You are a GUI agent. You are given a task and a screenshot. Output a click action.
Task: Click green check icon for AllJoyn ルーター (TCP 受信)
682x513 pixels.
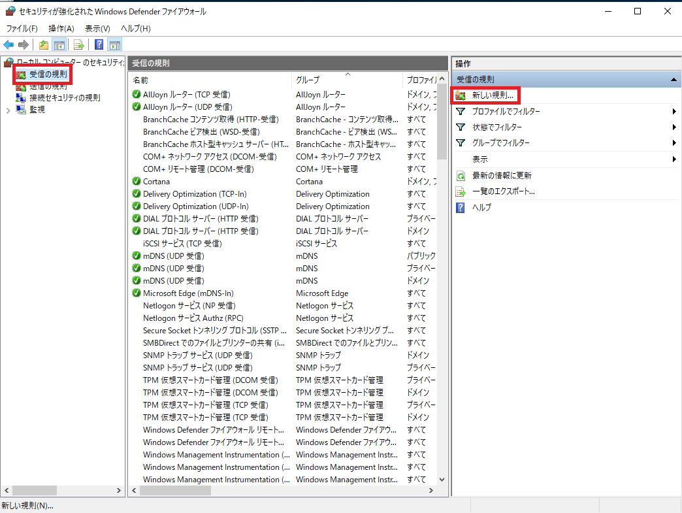click(137, 94)
